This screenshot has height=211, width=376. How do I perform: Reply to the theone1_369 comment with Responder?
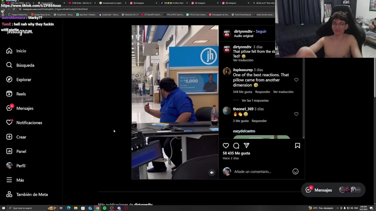tap(259, 121)
